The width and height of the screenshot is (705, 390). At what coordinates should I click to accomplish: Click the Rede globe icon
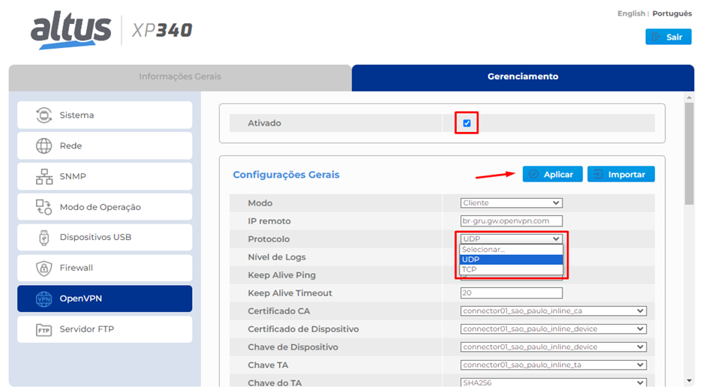coord(44,146)
